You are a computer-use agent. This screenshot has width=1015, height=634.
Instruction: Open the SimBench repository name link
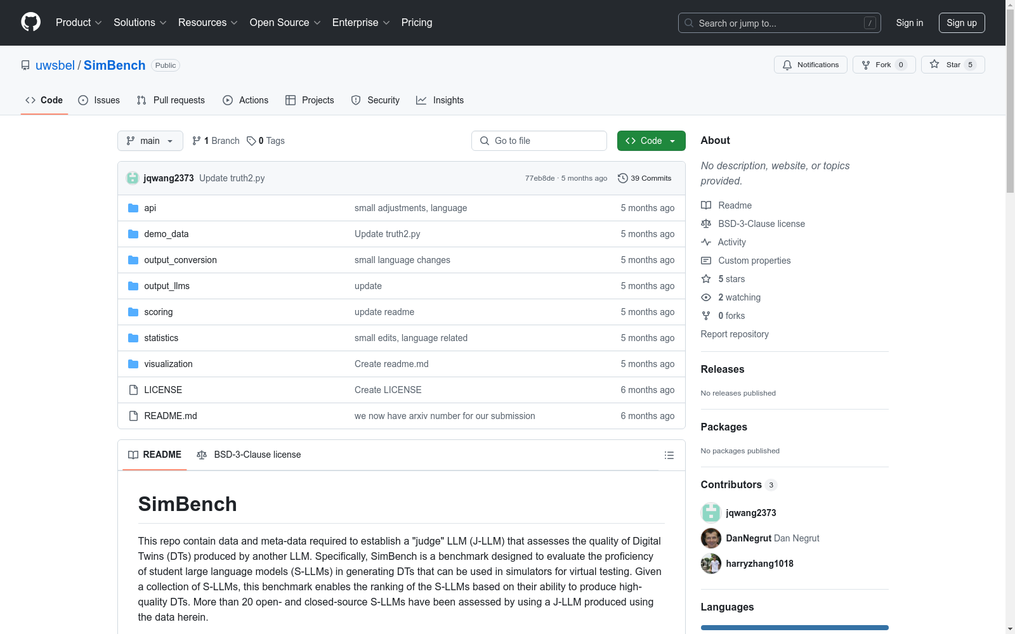114,65
